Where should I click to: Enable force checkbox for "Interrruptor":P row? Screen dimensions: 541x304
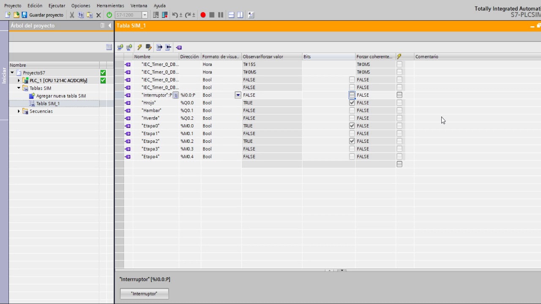(399, 95)
